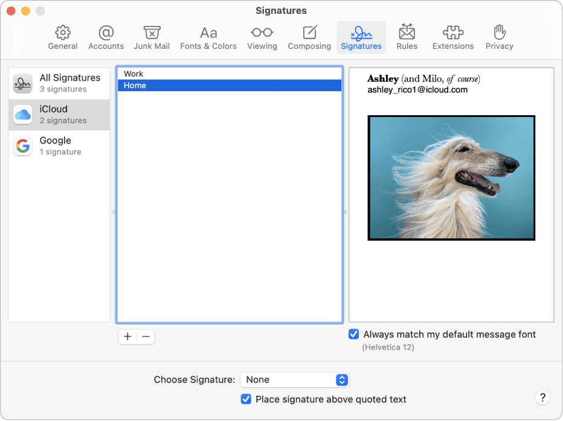Open the Extensions pane
Image resolution: width=563 pixels, height=421 pixels.
coord(452,37)
